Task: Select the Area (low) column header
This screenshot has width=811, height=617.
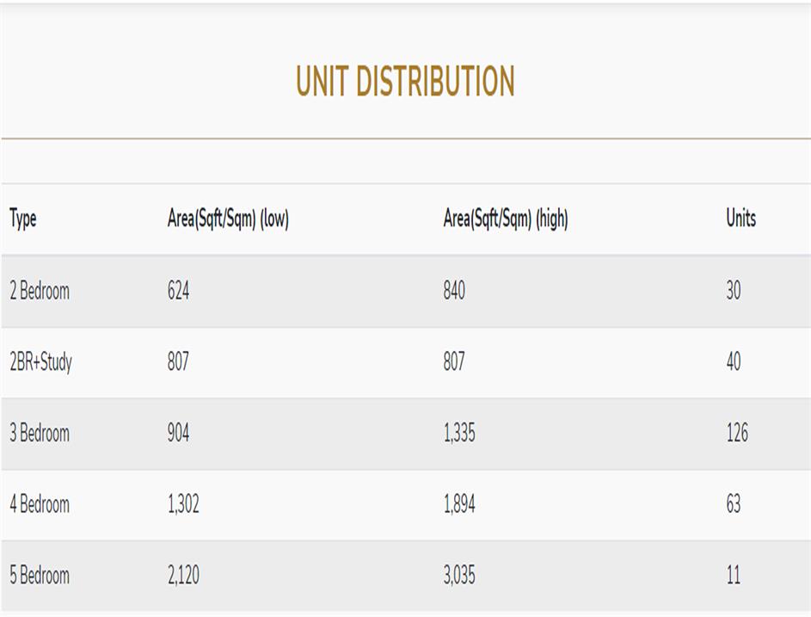Action: coord(228,219)
